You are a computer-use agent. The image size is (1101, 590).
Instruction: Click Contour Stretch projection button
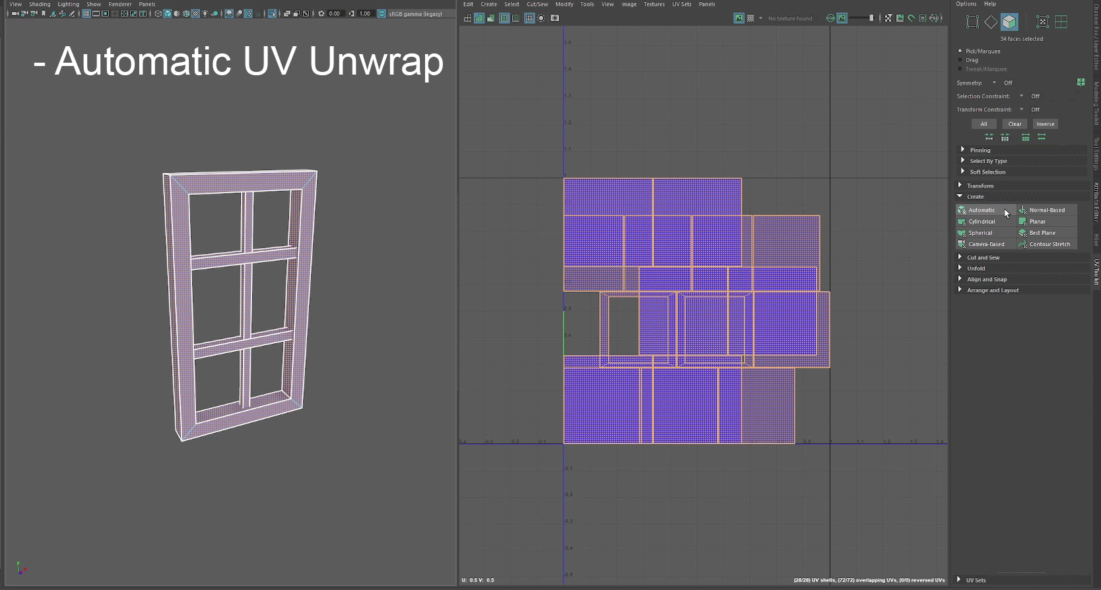click(1047, 244)
